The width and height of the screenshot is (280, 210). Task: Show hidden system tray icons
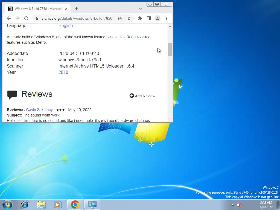(x=232, y=205)
